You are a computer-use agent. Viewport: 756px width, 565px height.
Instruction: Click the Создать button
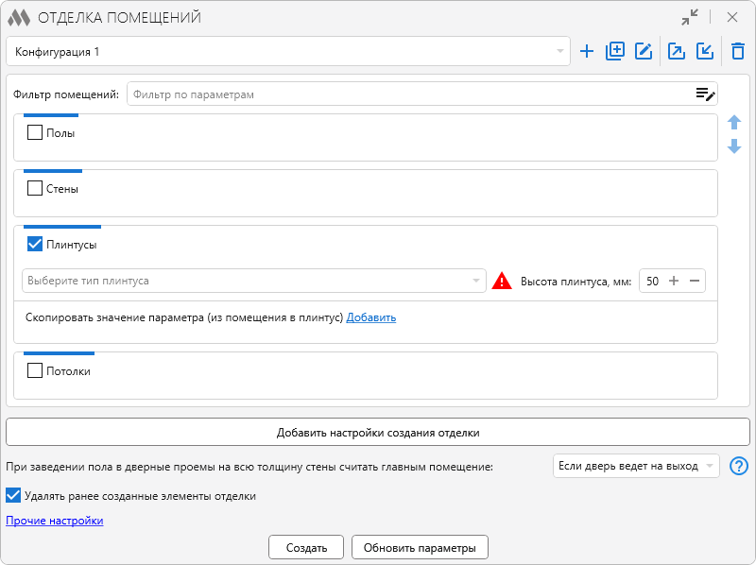click(306, 547)
